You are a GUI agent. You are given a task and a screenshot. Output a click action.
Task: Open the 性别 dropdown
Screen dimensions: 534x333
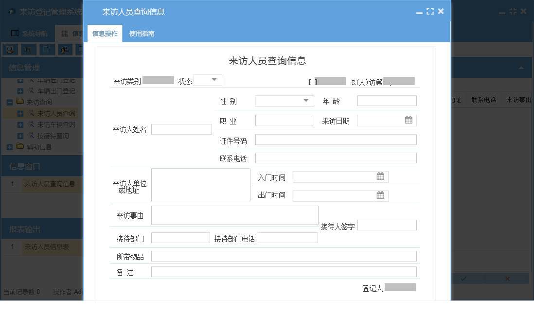[x=305, y=100]
